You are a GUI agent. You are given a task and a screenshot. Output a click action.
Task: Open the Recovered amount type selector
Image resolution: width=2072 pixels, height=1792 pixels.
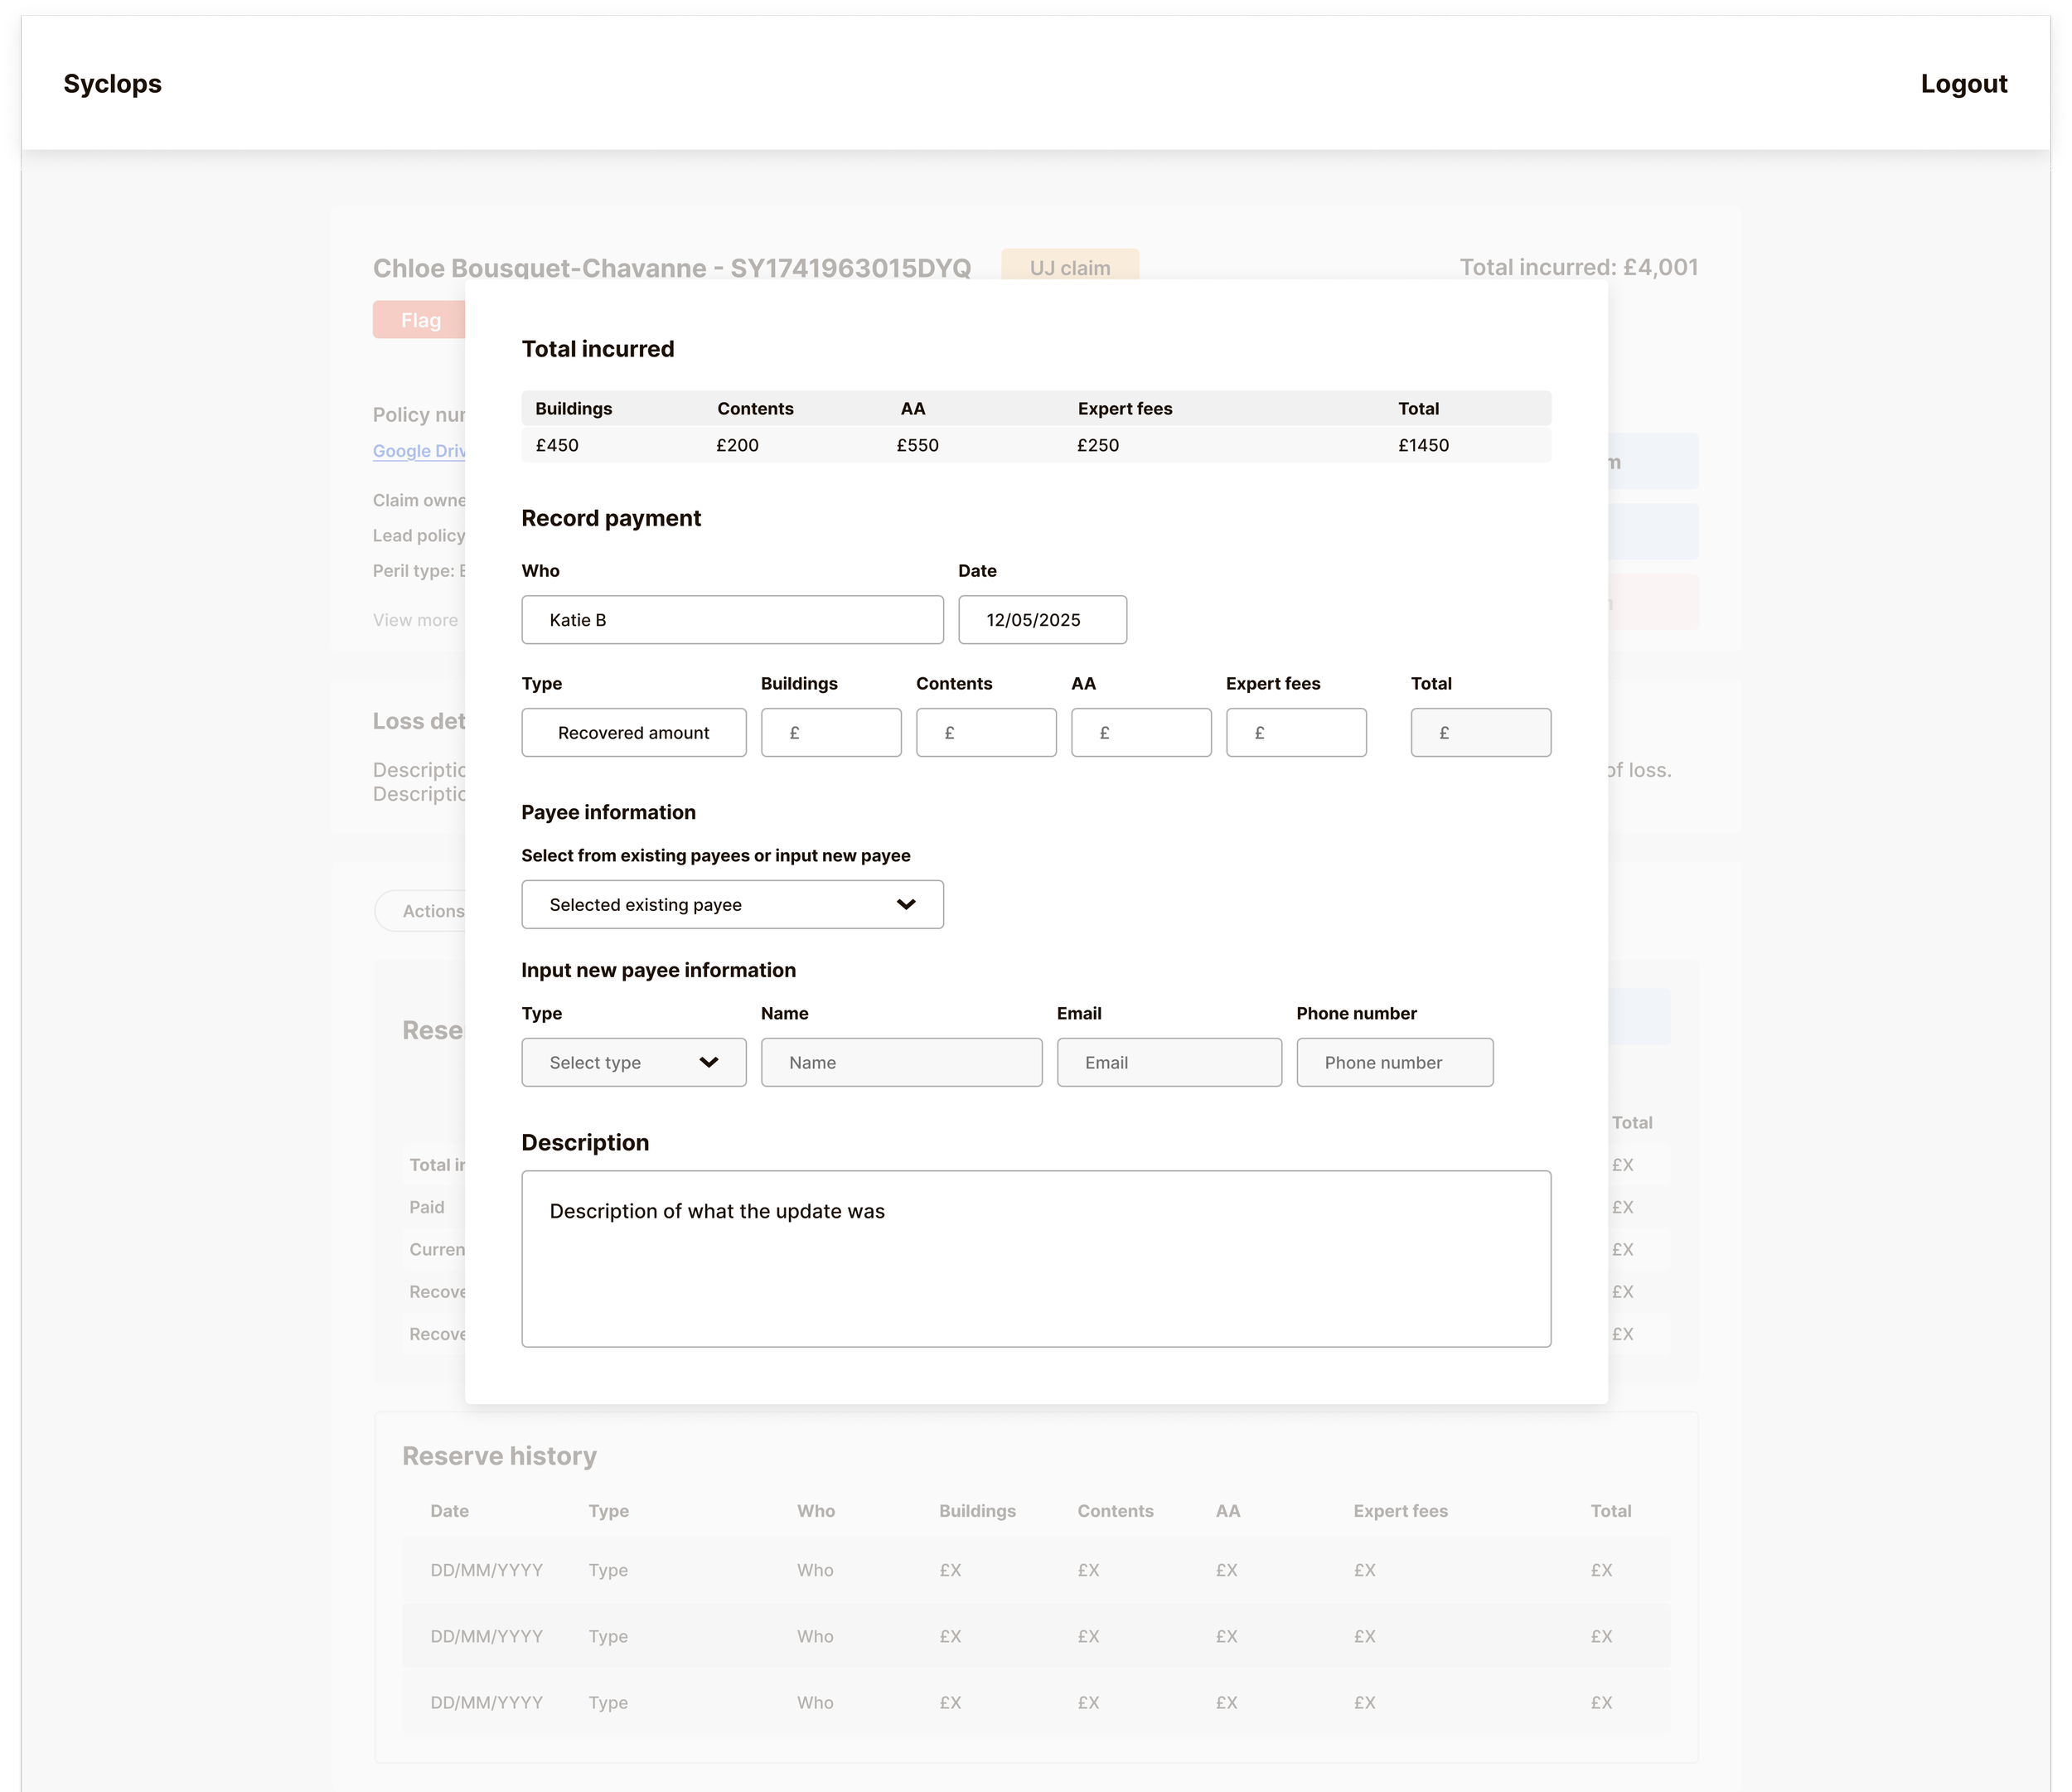click(633, 732)
